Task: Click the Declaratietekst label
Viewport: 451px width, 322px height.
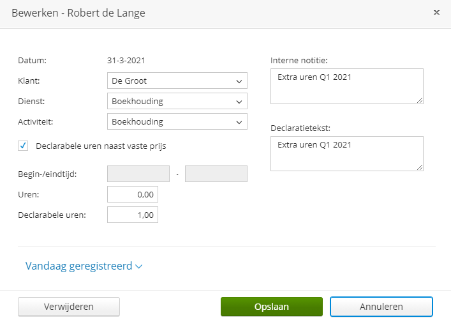Action: (300, 128)
